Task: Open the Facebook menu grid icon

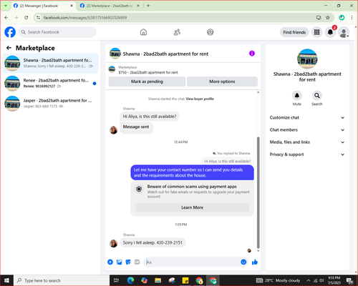Action: coord(316,32)
